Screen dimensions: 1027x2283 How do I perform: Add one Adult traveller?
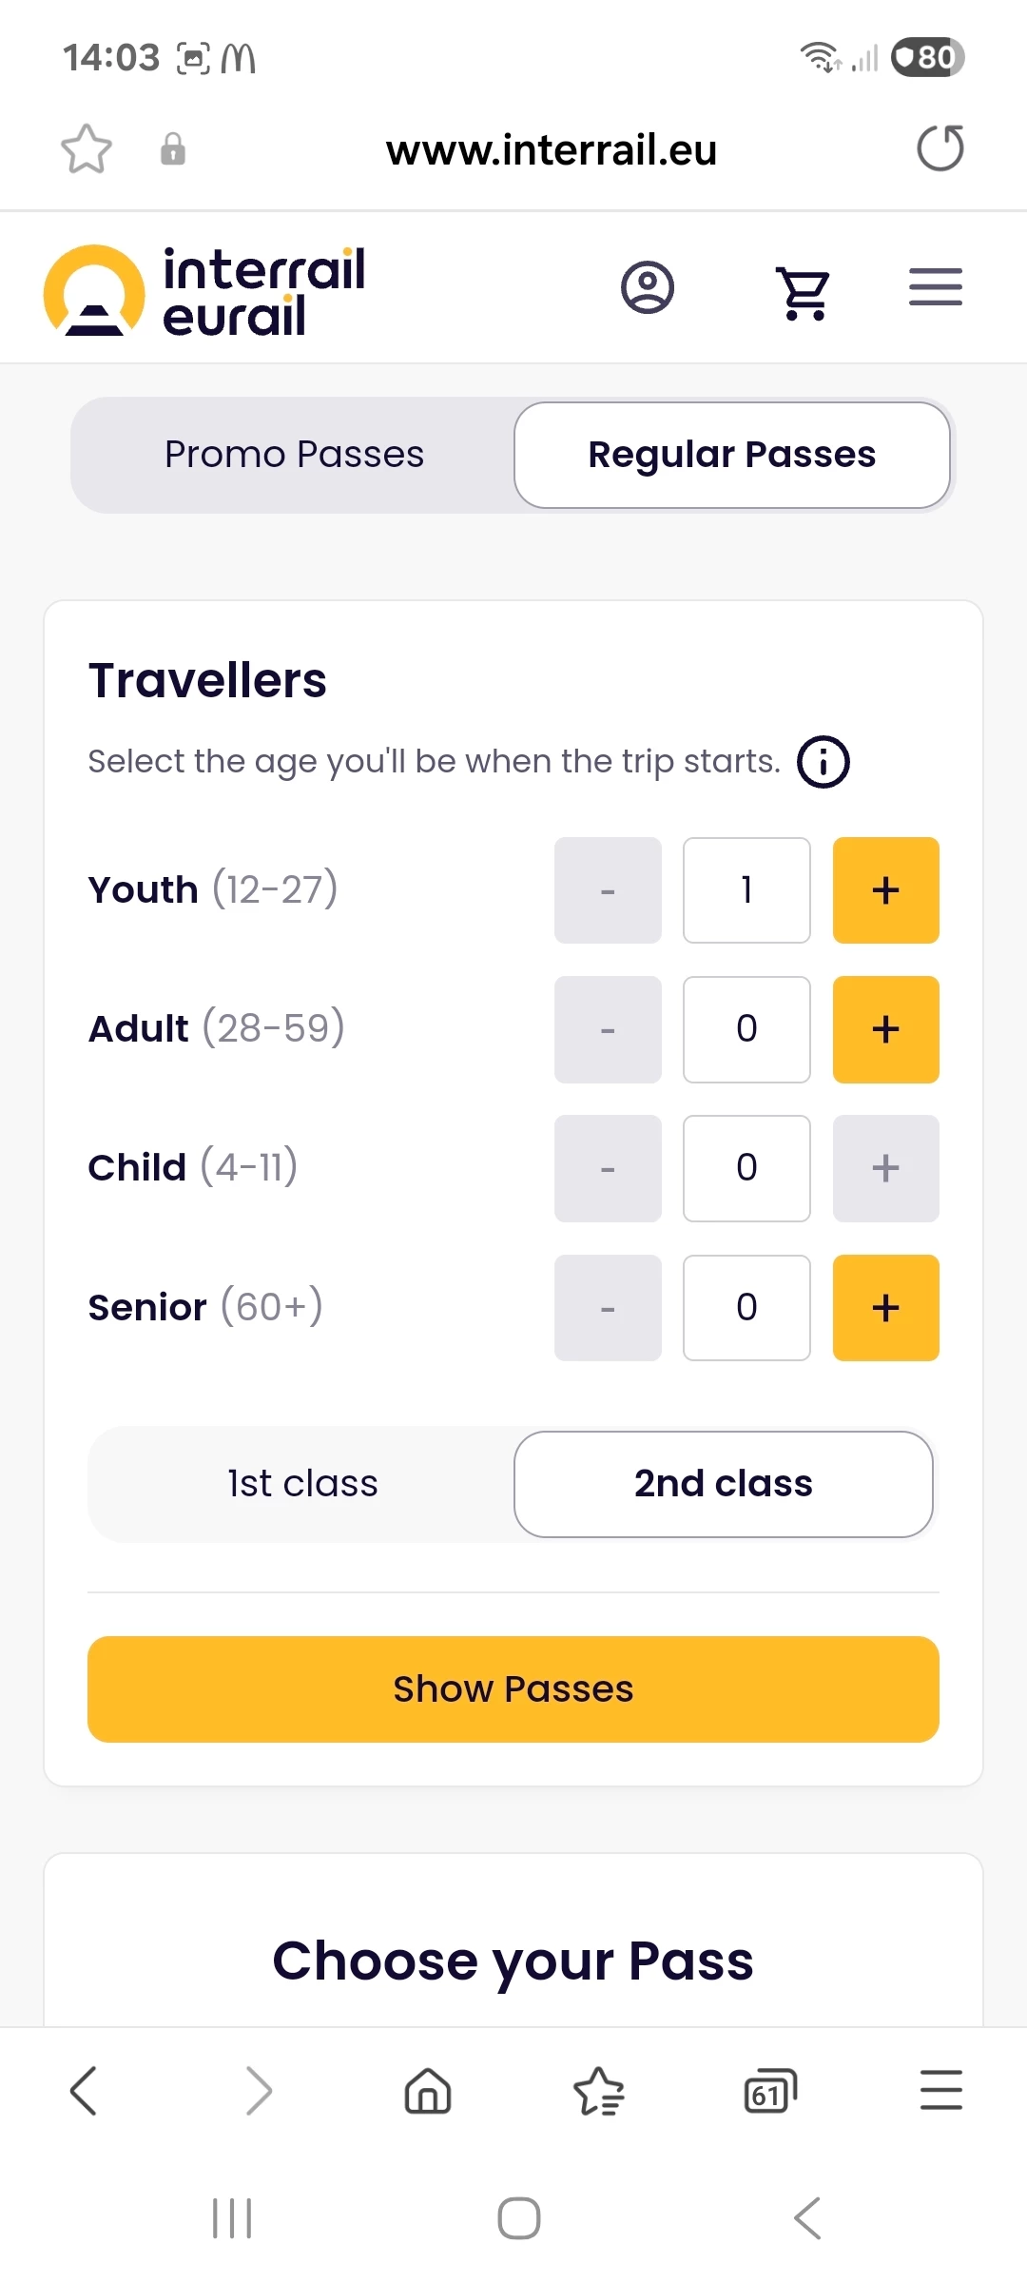tap(885, 1029)
